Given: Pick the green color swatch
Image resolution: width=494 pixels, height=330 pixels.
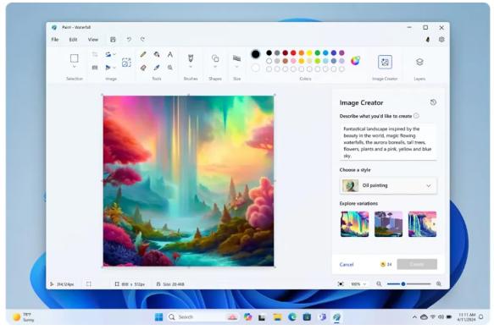Looking at the screenshot, I should pos(318,52).
